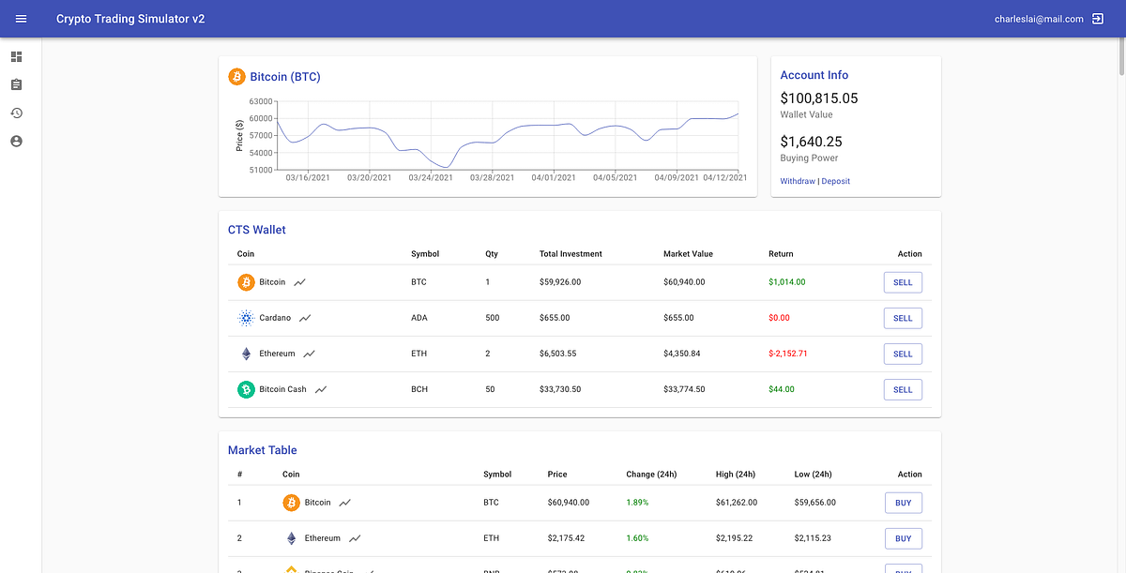Image resolution: width=1126 pixels, height=573 pixels.
Task: Click the charleslai@mail.com account label
Action: point(1039,18)
